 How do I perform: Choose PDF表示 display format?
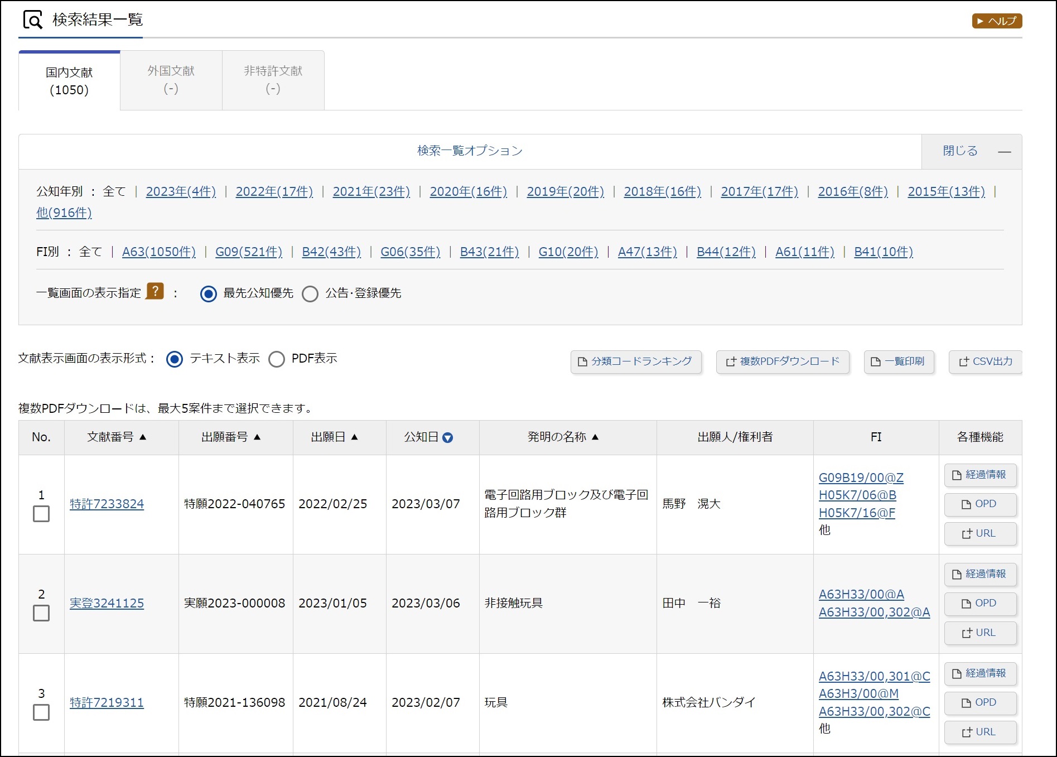coord(277,359)
